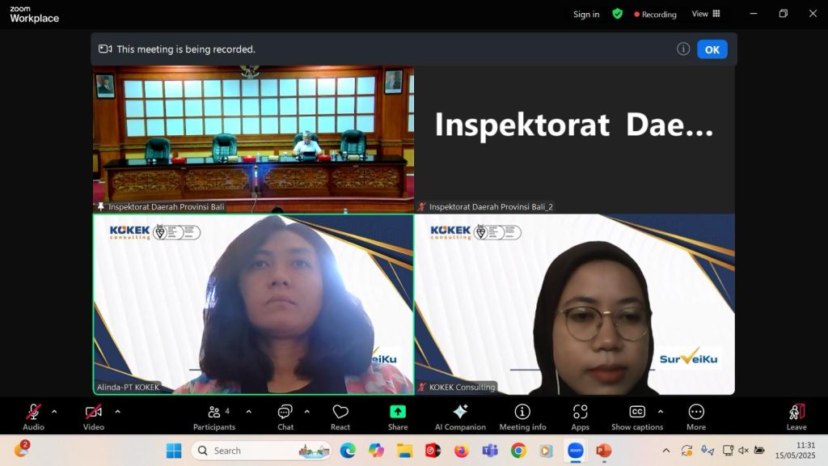Open AI Companion
This screenshot has width=828, height=466.
pyautogui.click(x=460, y=417)
